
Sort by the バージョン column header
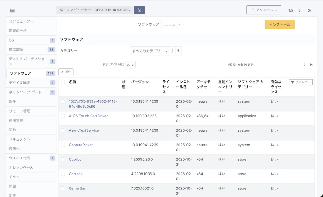pyautogui.click(x=140, y=82)
